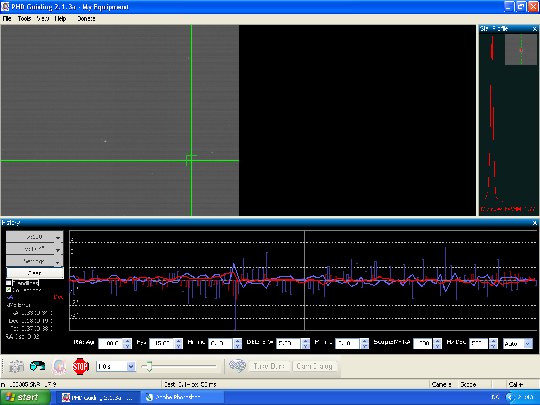Open the y:+/-4" scale dropdown
The width and height of the screenshot is (540, 405).
[35, 249]
